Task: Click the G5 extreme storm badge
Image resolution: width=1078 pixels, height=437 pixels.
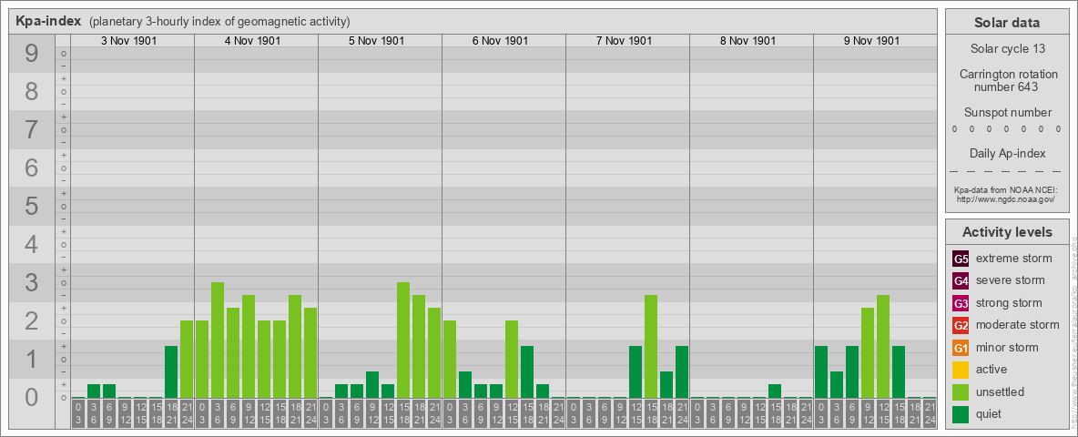Action: point(961,259)
